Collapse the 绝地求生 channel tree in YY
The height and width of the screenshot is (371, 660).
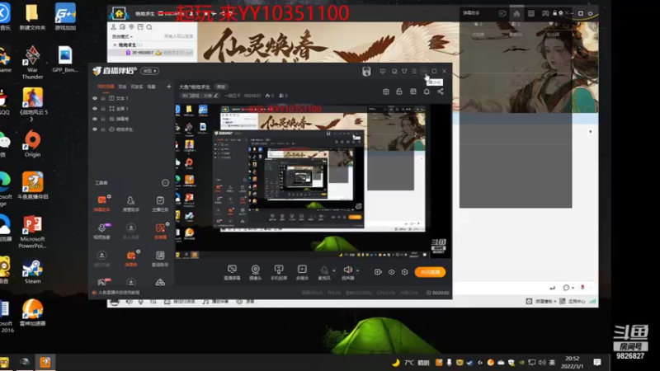[x=115, y=45]
